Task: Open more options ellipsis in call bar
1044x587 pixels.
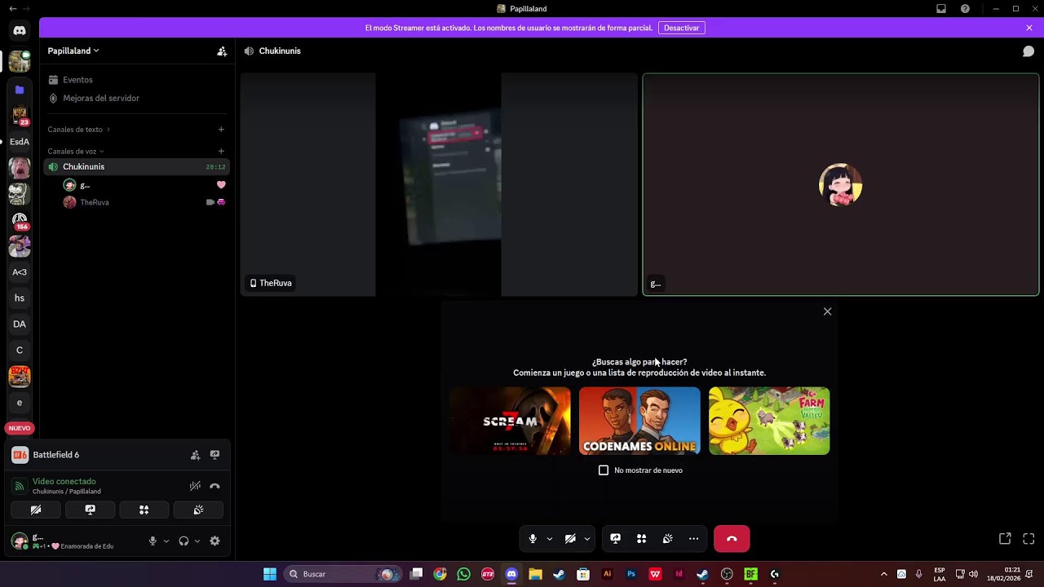Action: click(694, 539)
